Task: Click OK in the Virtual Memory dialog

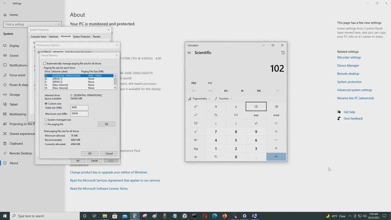Action: 90,153
